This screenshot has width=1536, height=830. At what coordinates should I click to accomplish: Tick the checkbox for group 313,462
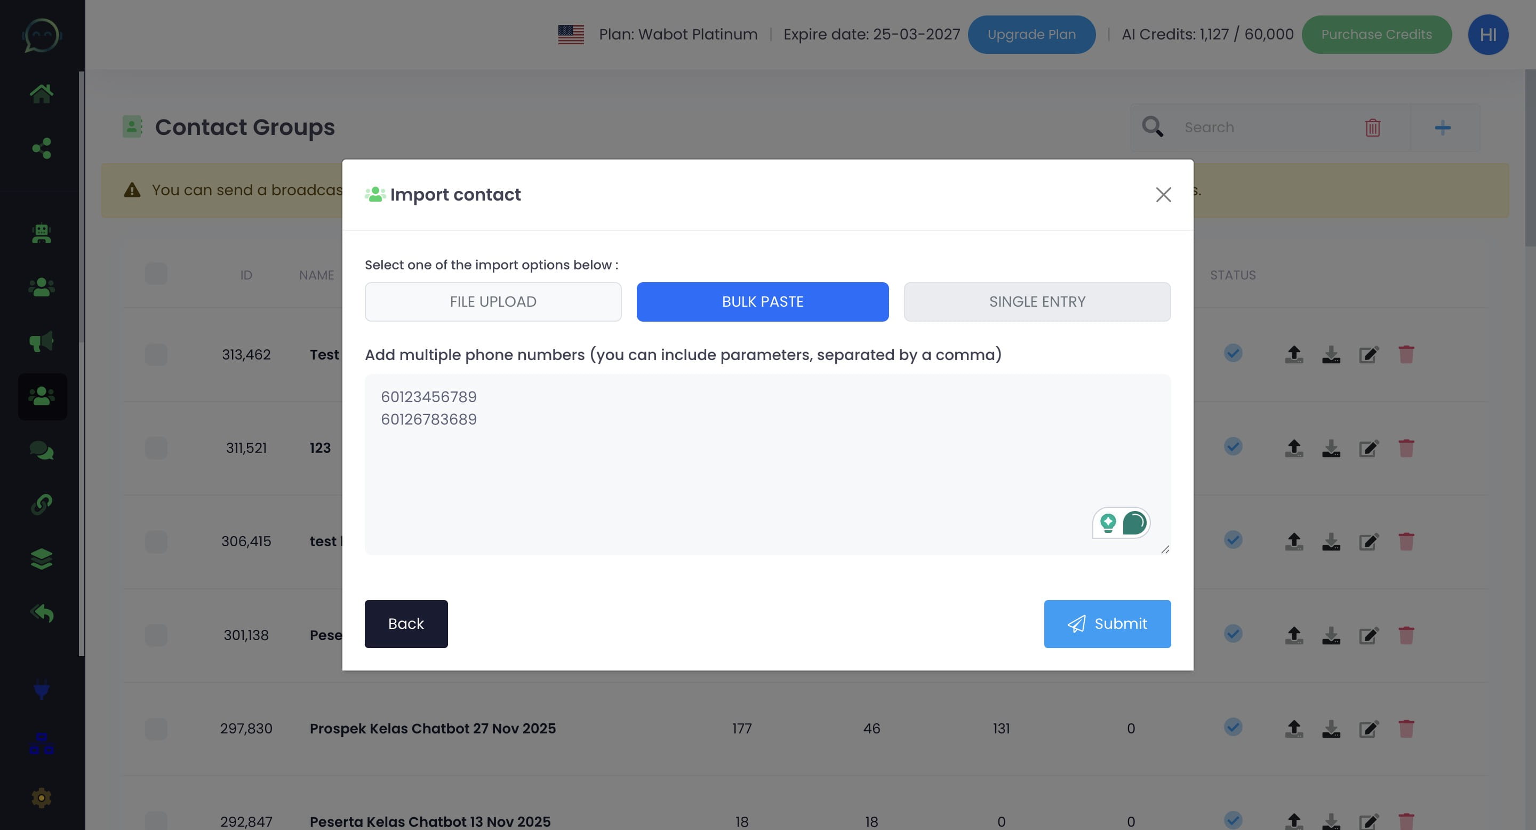point(156,354)
